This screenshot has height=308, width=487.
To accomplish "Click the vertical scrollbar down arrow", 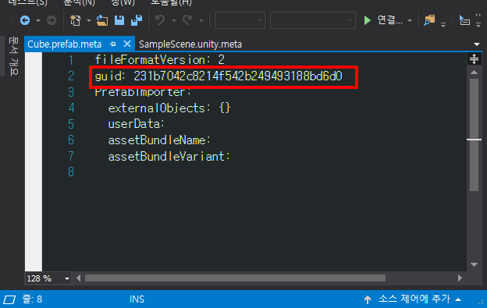I will click(474, 264).
